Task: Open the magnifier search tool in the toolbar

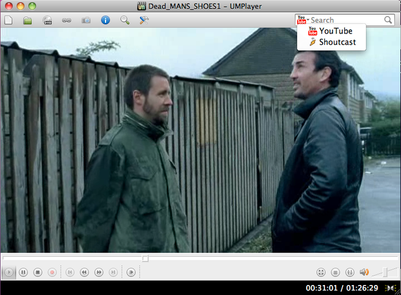Action: coord(125,20)
